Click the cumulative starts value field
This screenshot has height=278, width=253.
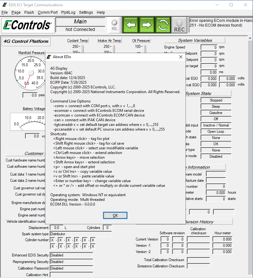[216, 199]
